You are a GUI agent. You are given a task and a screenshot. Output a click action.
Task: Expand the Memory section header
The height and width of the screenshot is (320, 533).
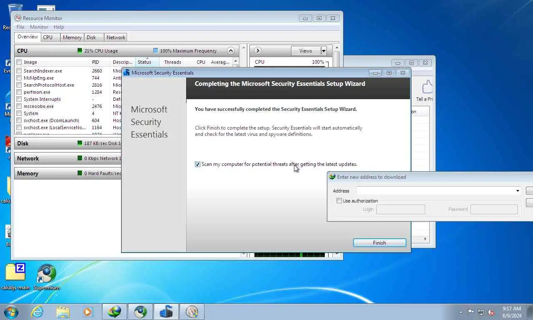pyautogui.click(x=68, y=173)
